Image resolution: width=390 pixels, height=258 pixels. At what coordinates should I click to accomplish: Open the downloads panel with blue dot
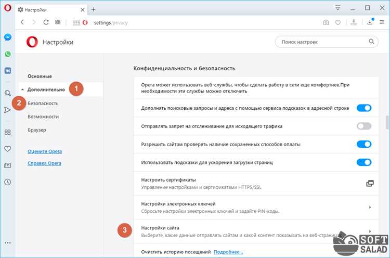[370, 22]
